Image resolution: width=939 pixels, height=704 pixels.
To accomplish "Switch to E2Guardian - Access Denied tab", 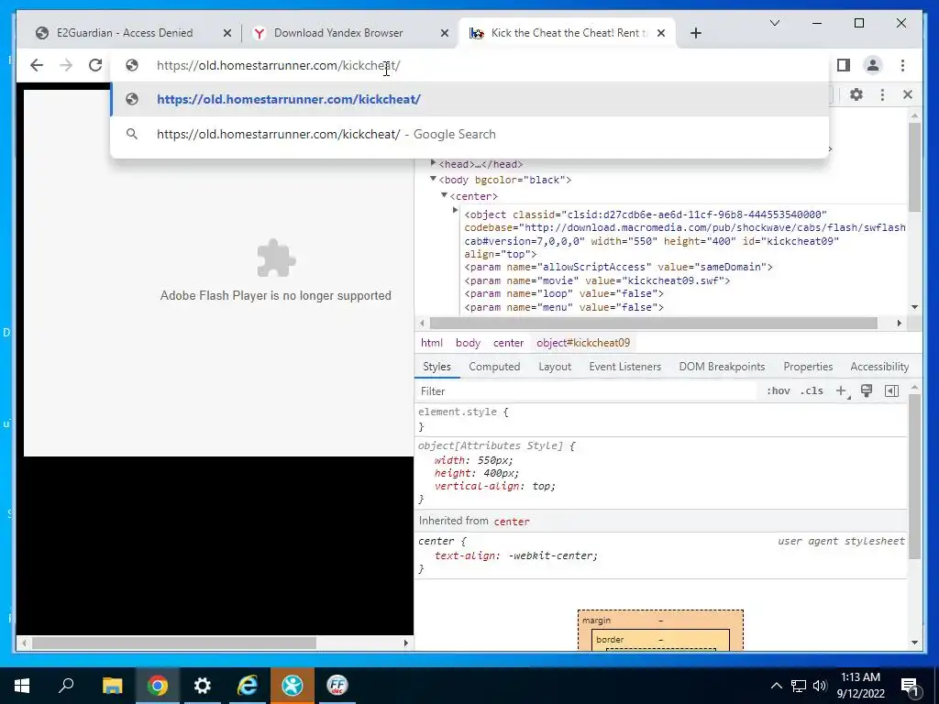I will click(x=125, y=33).
